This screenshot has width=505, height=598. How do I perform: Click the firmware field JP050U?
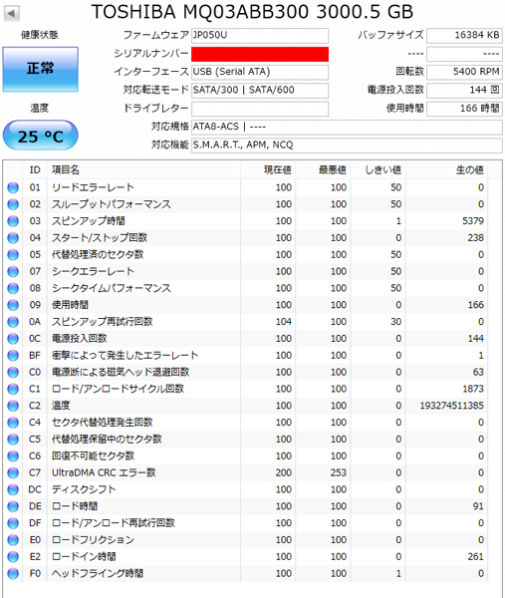[x=260, y=36]
